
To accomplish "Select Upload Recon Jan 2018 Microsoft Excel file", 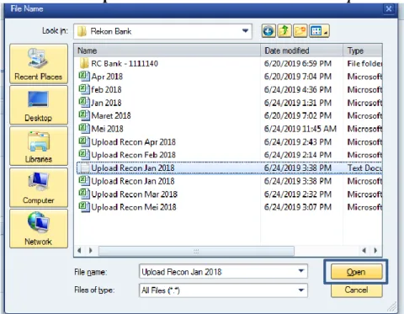I will pyautogui.click(x=127, y=181).
